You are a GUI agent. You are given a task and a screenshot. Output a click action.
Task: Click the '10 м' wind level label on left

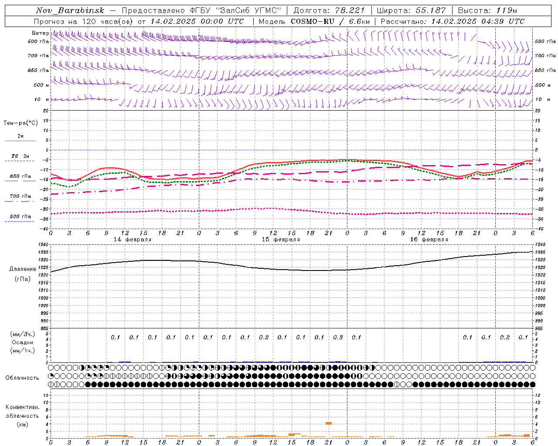pos(42,99)
